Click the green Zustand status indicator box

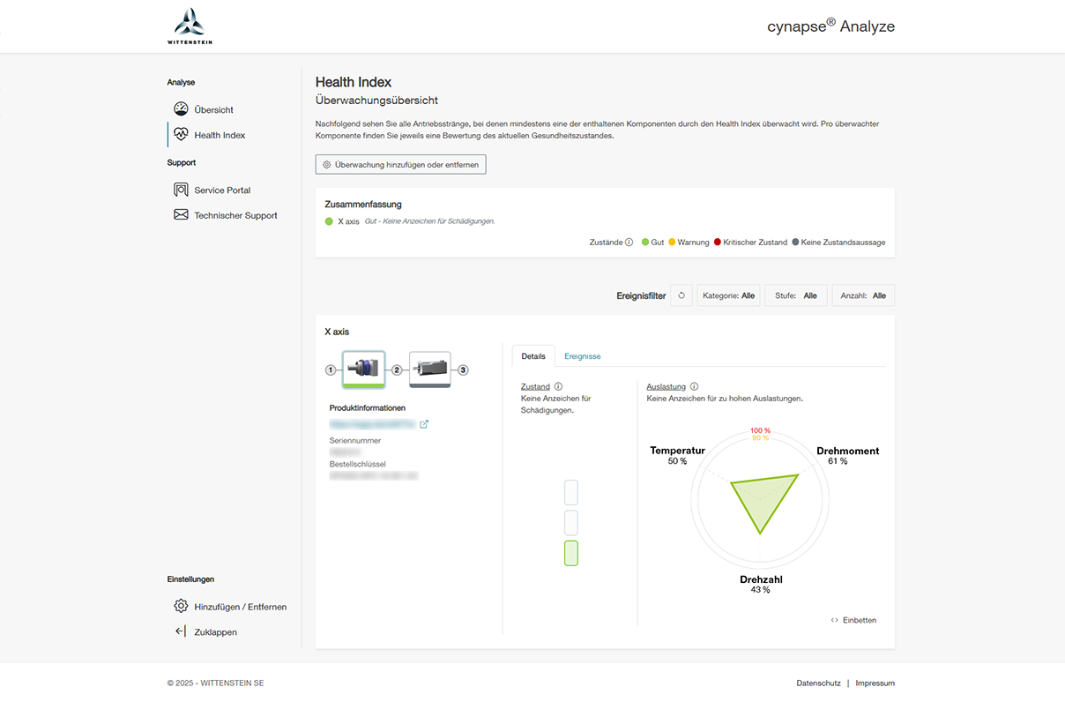(x=570, y=553)
